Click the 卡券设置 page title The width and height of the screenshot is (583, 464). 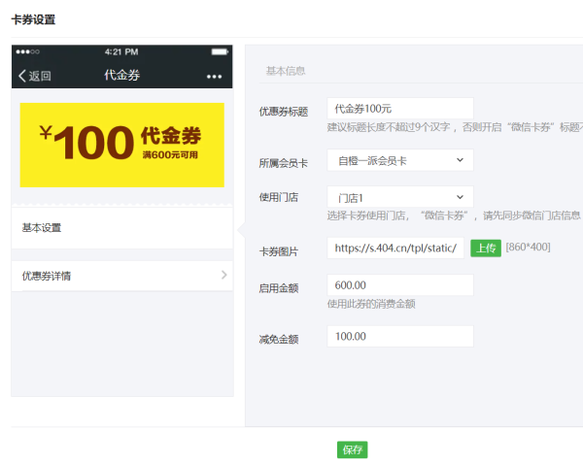[x=33, y=19]
